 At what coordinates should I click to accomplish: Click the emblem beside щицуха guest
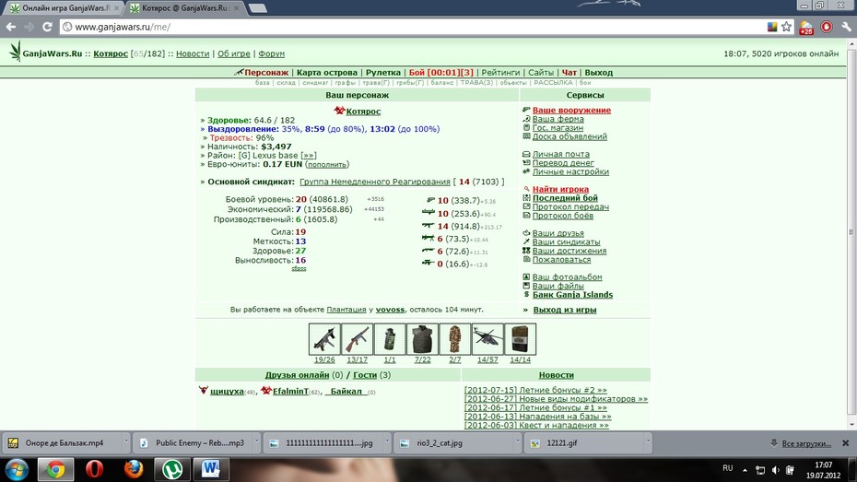pyautogui.click(x=204, y=390)
